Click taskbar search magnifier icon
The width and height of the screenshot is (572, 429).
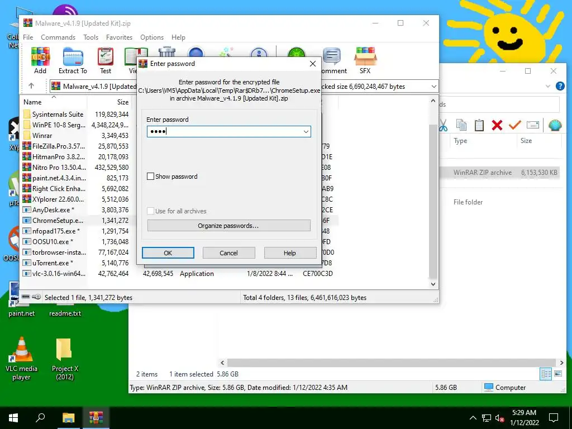click(x=40, y=417)
